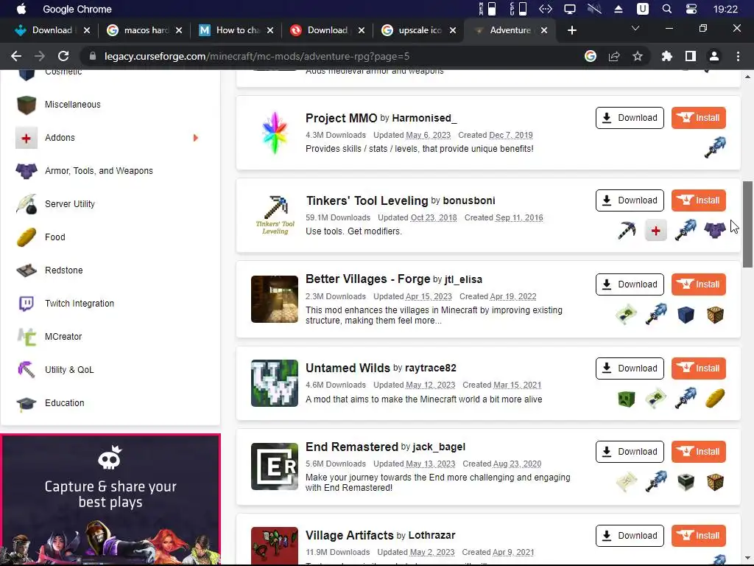This screenshot has width=754, height=566.
Task: Click sword icon on End Remastered
Action: [656, 481]
